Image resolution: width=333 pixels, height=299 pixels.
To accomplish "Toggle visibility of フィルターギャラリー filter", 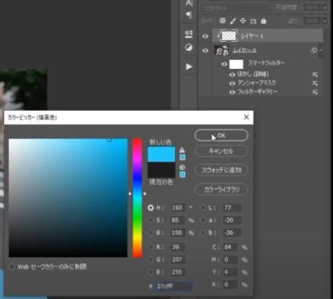I will 232,92.
